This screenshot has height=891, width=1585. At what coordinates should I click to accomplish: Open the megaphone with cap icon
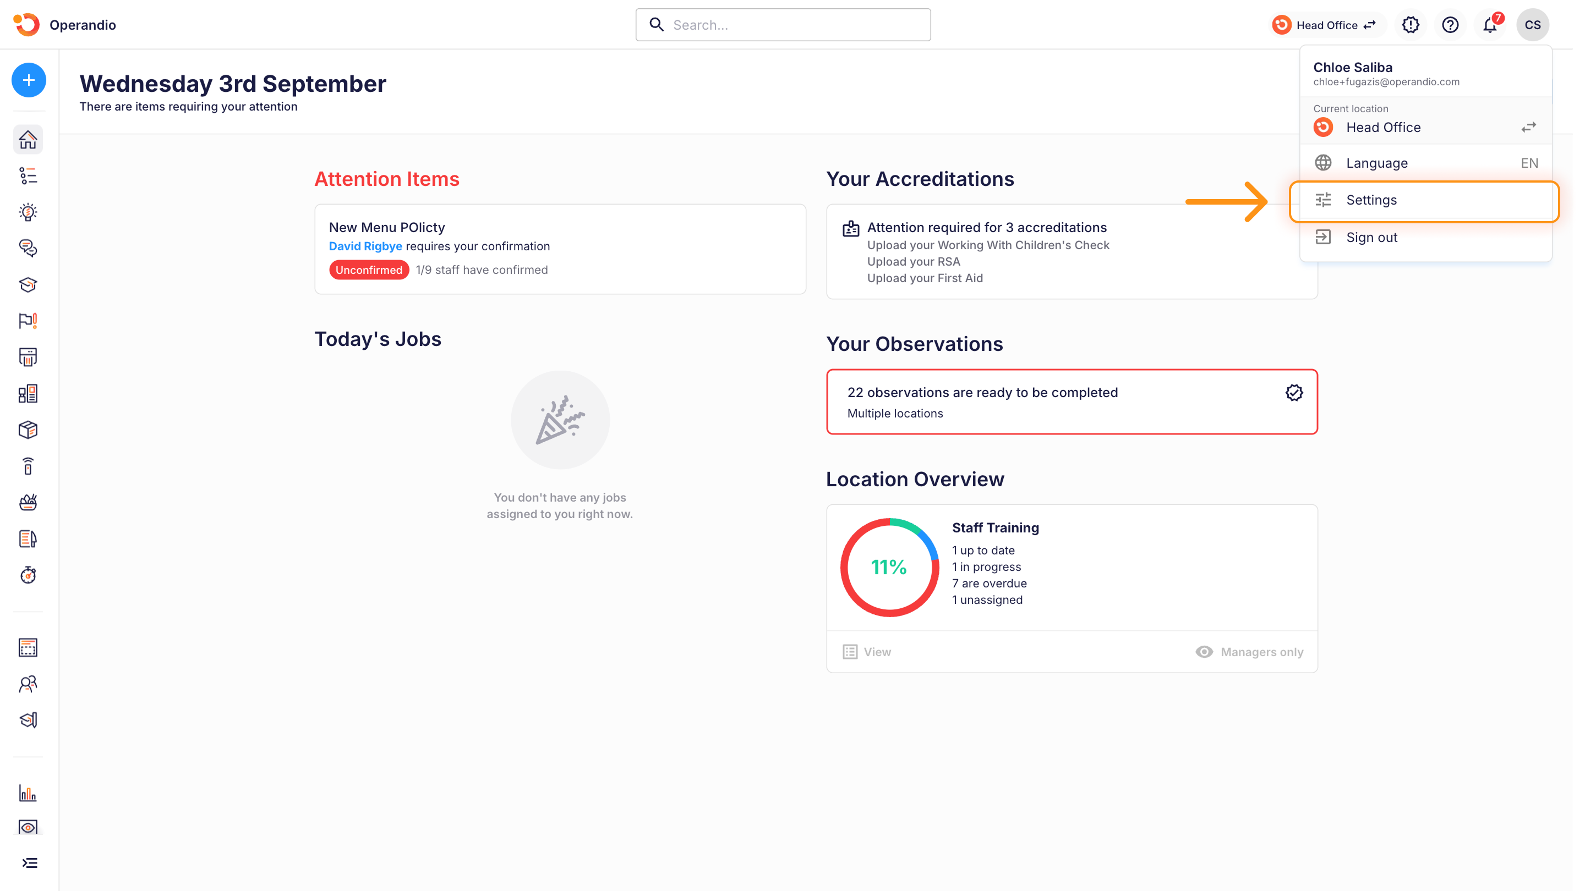pos(28,720)
